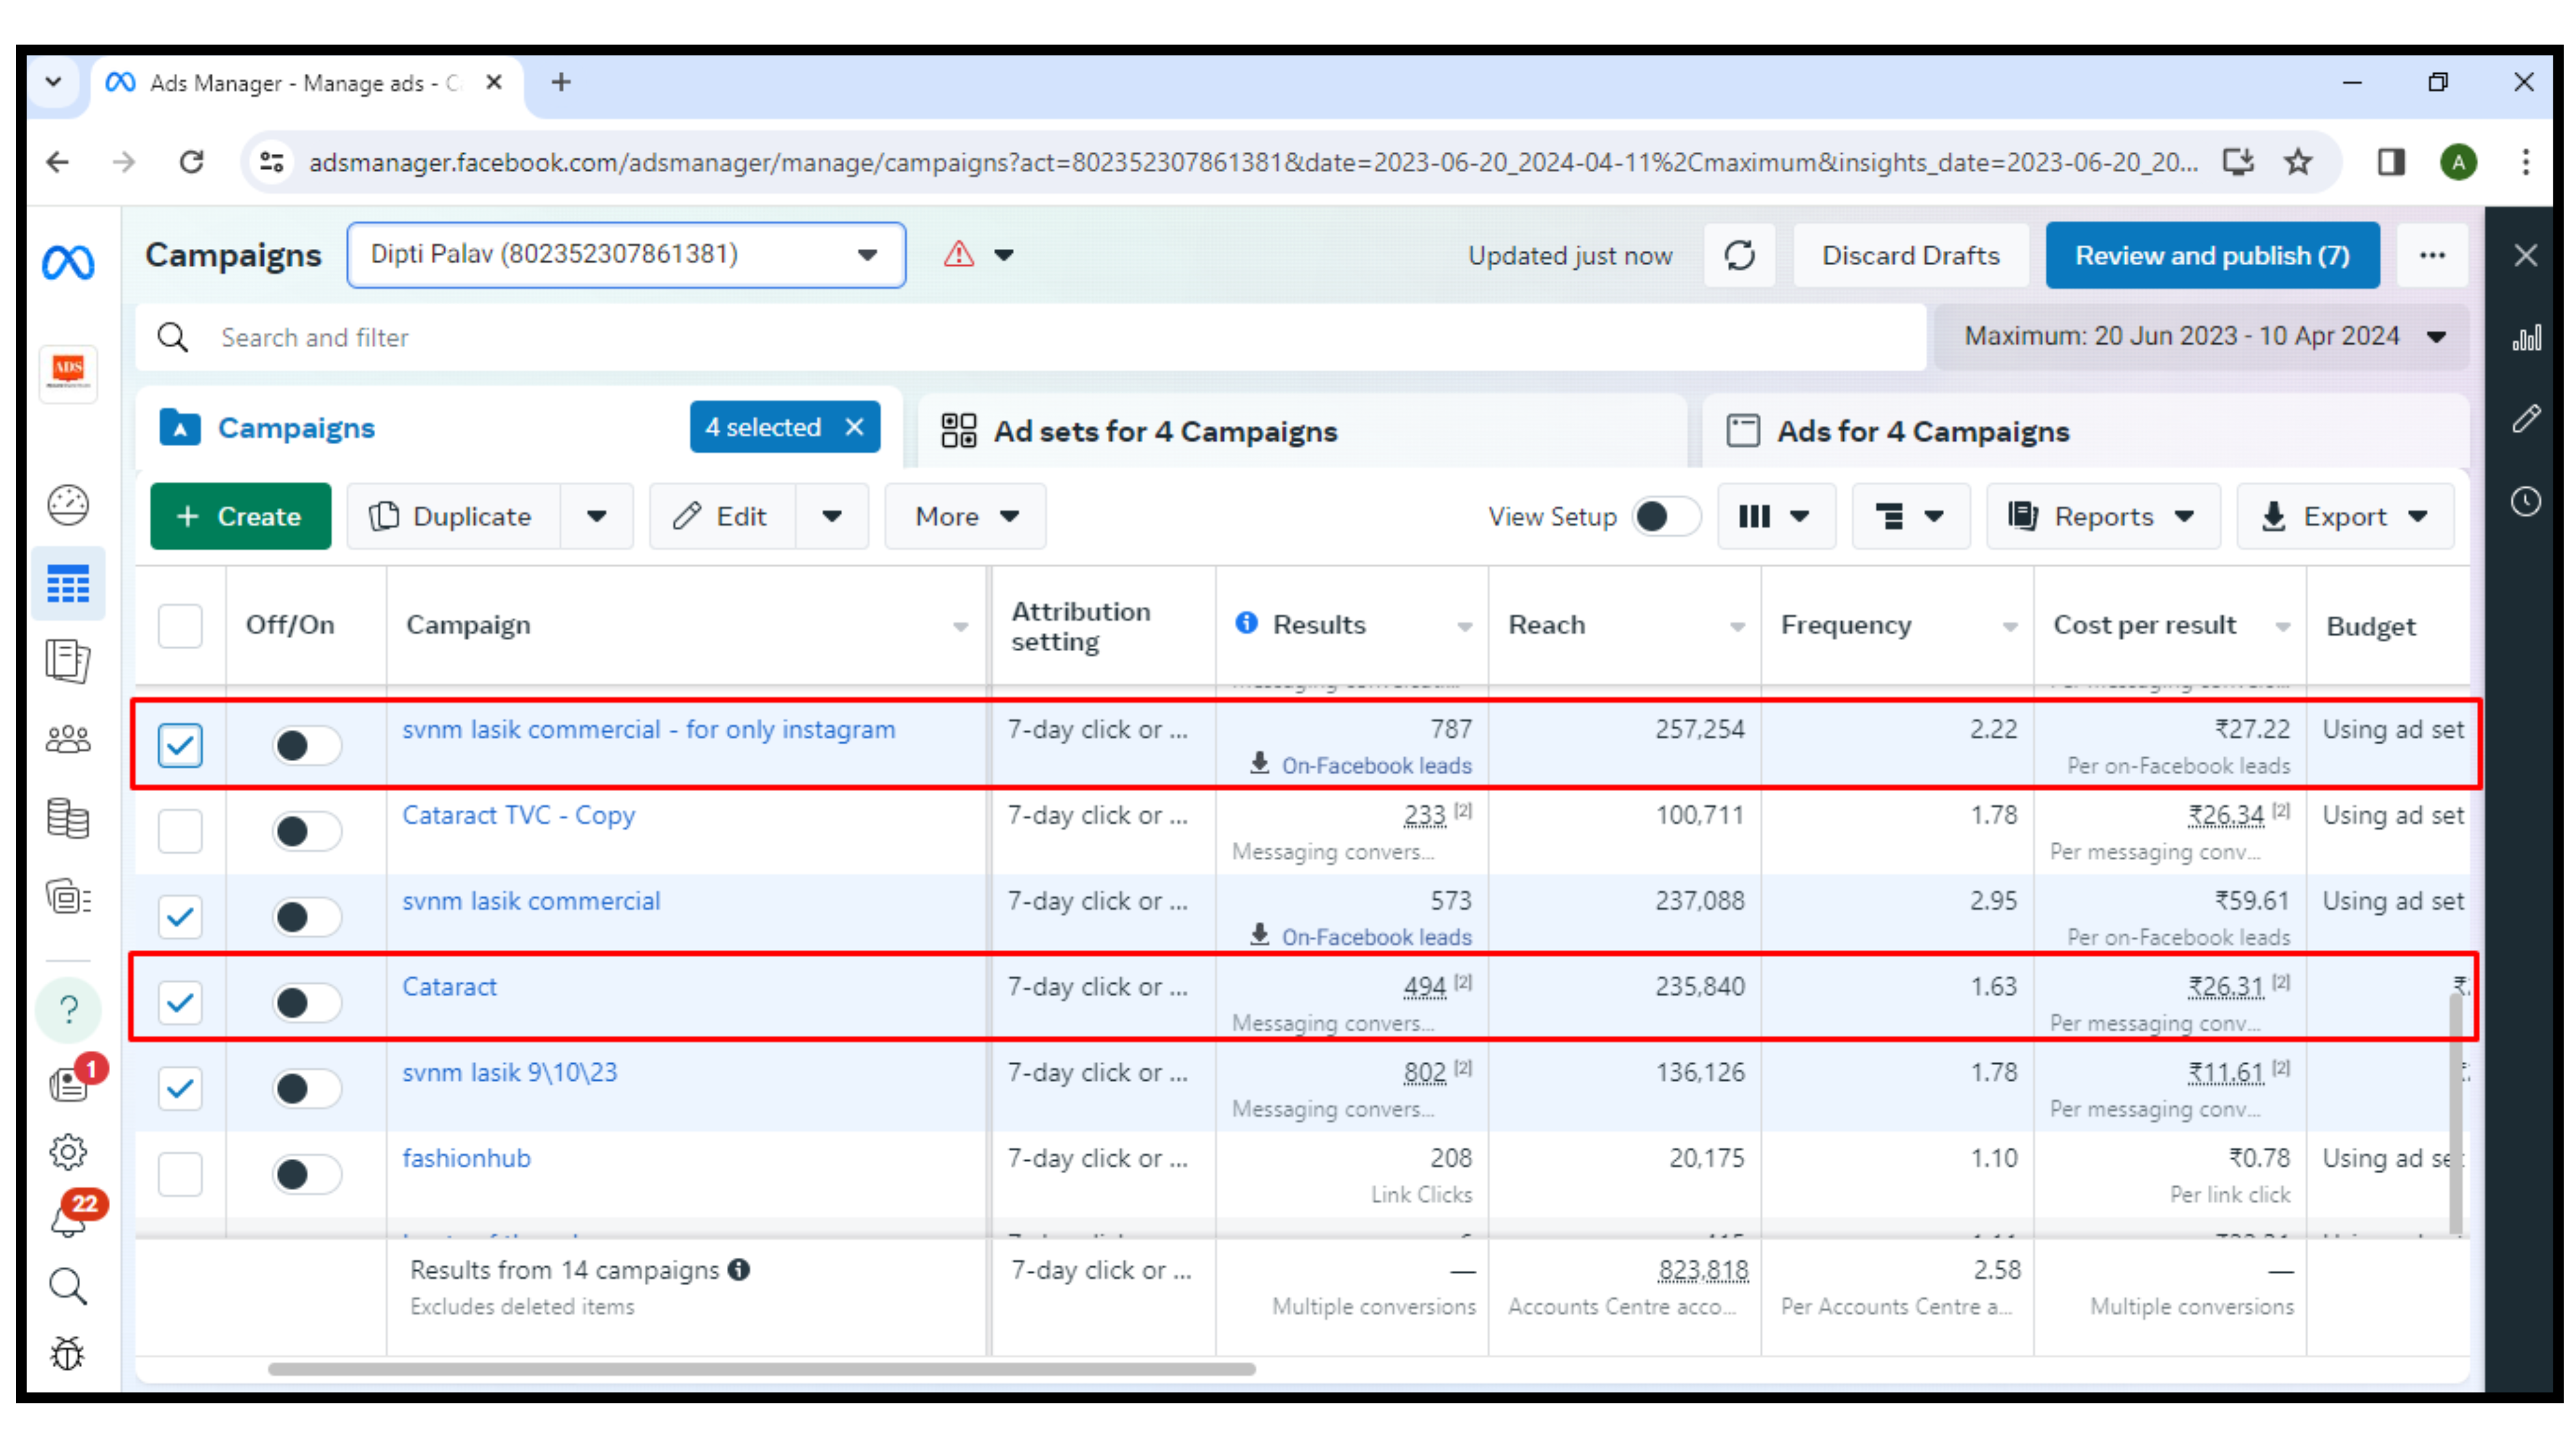The image size is (2576, 1435).
Task: Reload the page in Chrome
Action: [191, 162]
